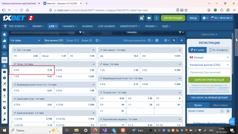The width and height of the screenshot is (238, 134).
Task: Open the favorites star in left sidebar
Action: pyautogui.click(x=4, y=34)
